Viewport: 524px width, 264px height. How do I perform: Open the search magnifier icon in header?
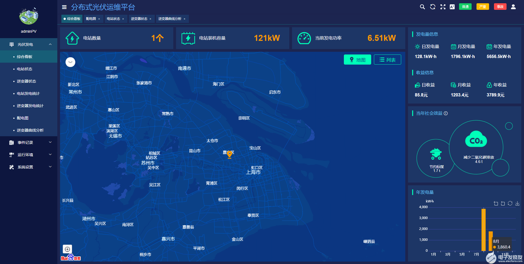pyautogui.click(x=422, y=7)
